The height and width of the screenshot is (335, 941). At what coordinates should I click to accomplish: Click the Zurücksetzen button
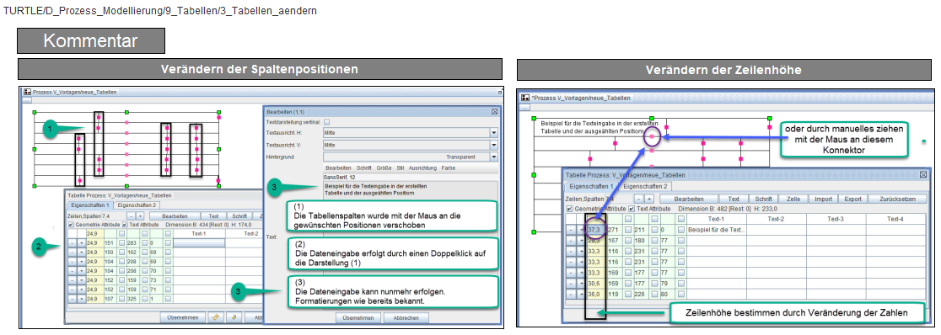pos(898,199)
